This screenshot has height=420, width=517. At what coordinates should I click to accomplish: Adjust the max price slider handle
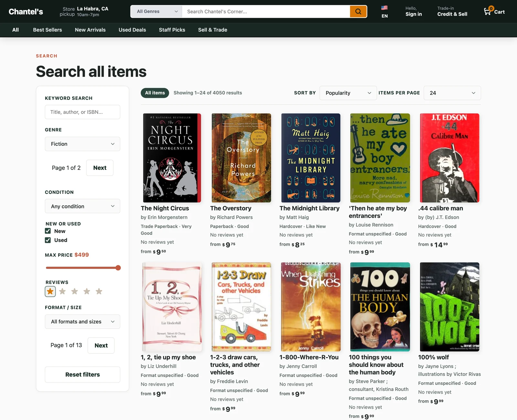[118, 268]
